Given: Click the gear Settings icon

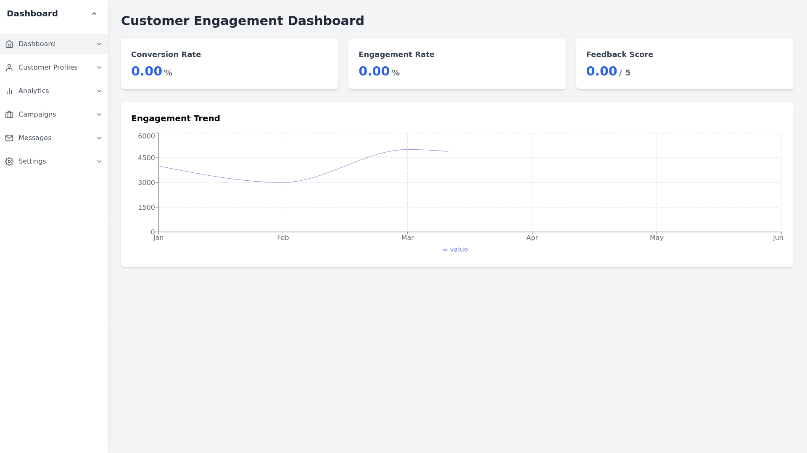Looking at the screenshot, I should (x=9, y=161).
